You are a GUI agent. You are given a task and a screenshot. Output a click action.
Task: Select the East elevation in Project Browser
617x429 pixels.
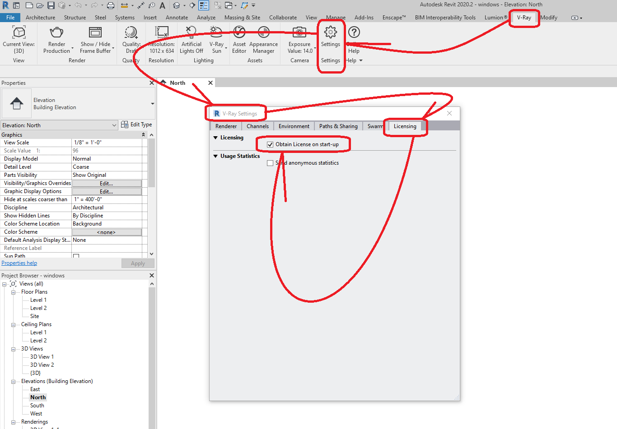35,389
